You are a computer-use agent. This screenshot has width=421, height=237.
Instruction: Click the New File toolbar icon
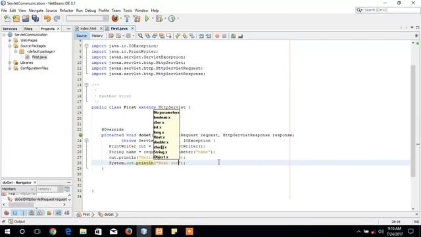click(x=7, y=18)
